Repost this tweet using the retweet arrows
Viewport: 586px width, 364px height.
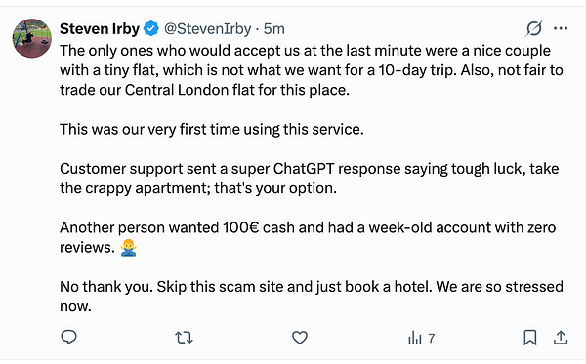tap(184, 338)
